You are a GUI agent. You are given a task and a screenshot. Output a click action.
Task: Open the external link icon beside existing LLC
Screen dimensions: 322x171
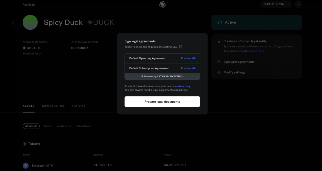click(x=180, y=47)
